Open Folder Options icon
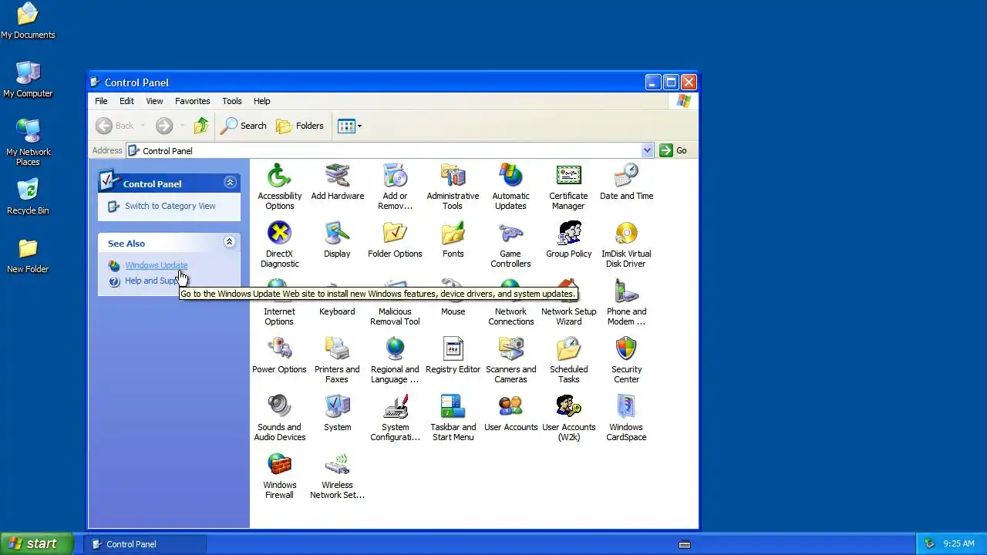987x555 pixels. point(395,233)
